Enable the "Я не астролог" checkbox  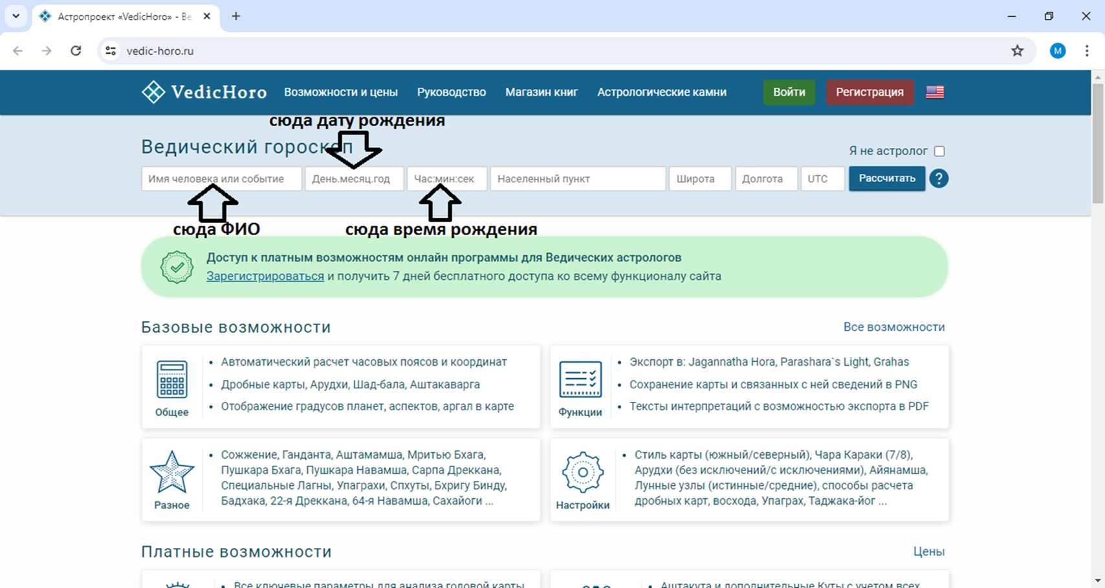pos(939,151)
